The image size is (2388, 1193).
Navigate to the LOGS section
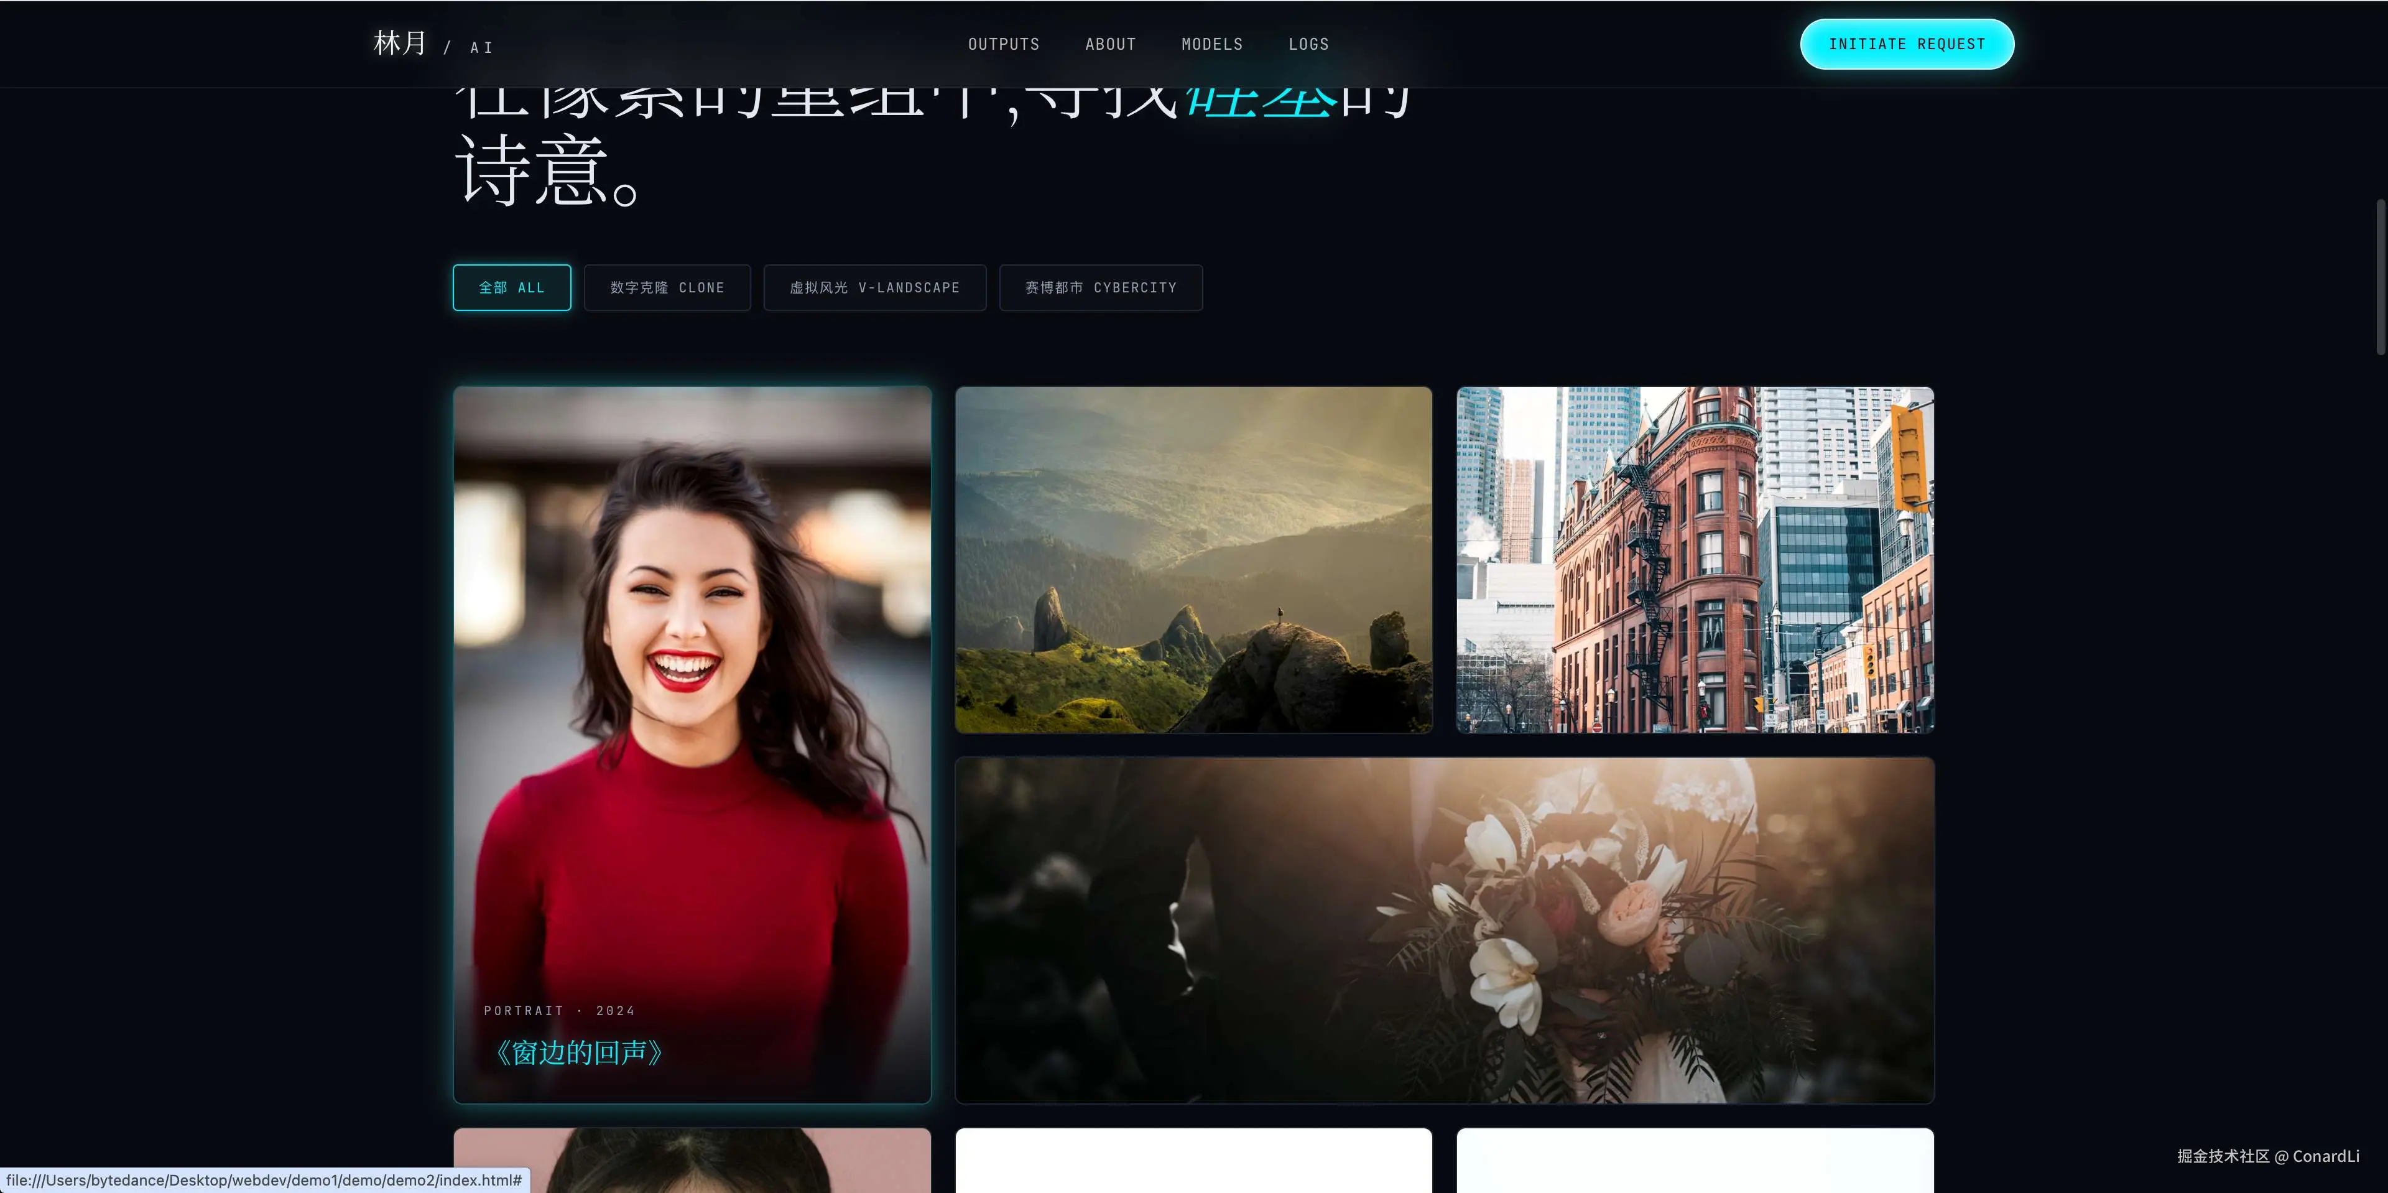coord(1308,45)
